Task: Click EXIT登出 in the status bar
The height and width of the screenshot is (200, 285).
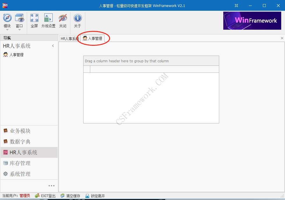Action: 45,196
